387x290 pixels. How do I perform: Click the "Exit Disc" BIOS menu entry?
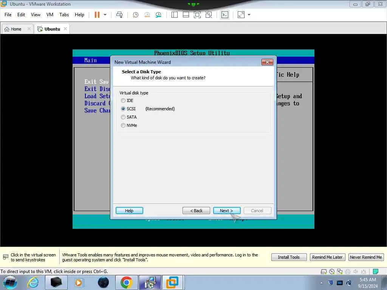97,89
